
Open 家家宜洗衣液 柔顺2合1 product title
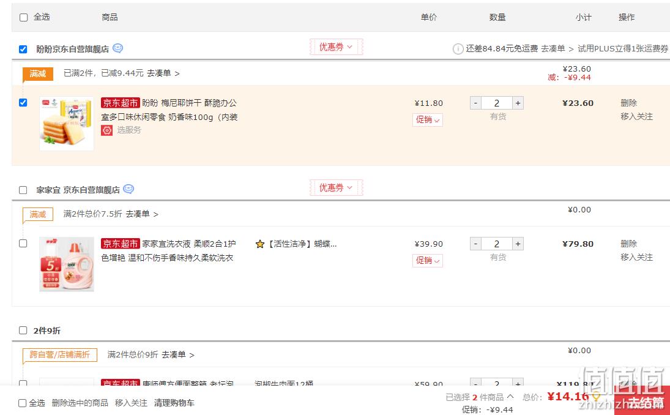click(168, 250)
